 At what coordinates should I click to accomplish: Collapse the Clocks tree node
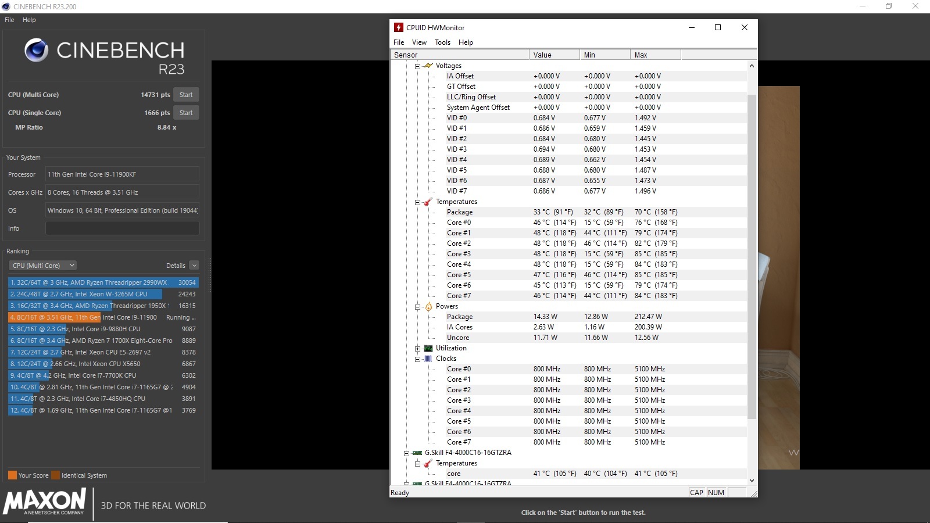click(x=417, y=359)
